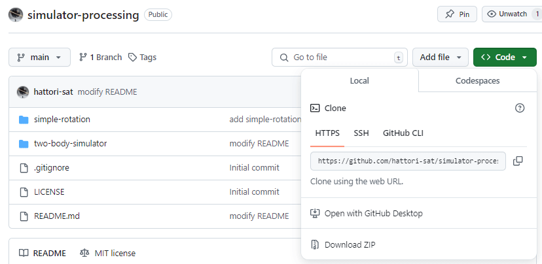
Task: Copy the HTTPS clone URL to clipboard
Action: (518, 161)
